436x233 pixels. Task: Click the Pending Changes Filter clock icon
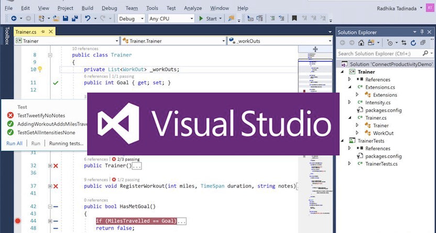390,43
